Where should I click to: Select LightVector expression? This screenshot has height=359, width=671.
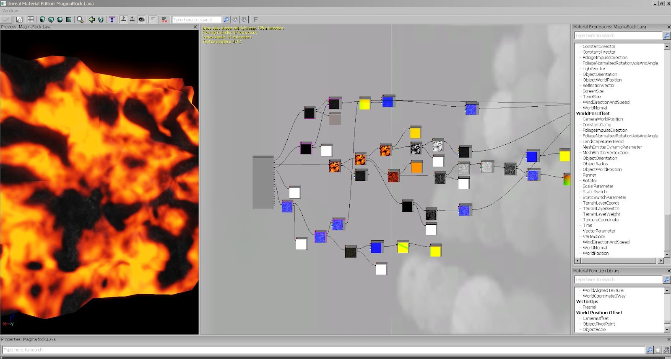point(594,69)
